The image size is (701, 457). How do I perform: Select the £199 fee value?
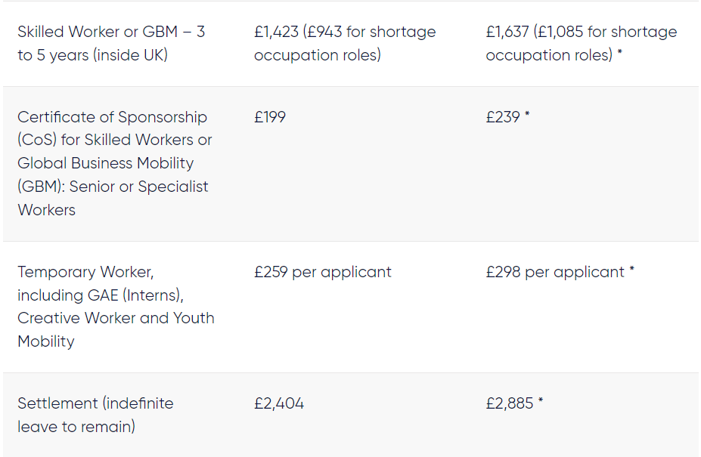(270, 117)
